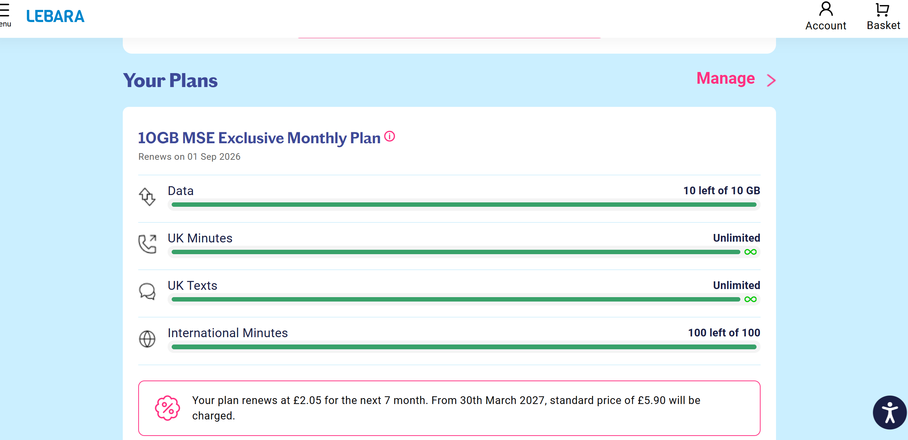Click the International Minutes progress bar
Screen dimensions: 908x440
(x=464, y=347)
